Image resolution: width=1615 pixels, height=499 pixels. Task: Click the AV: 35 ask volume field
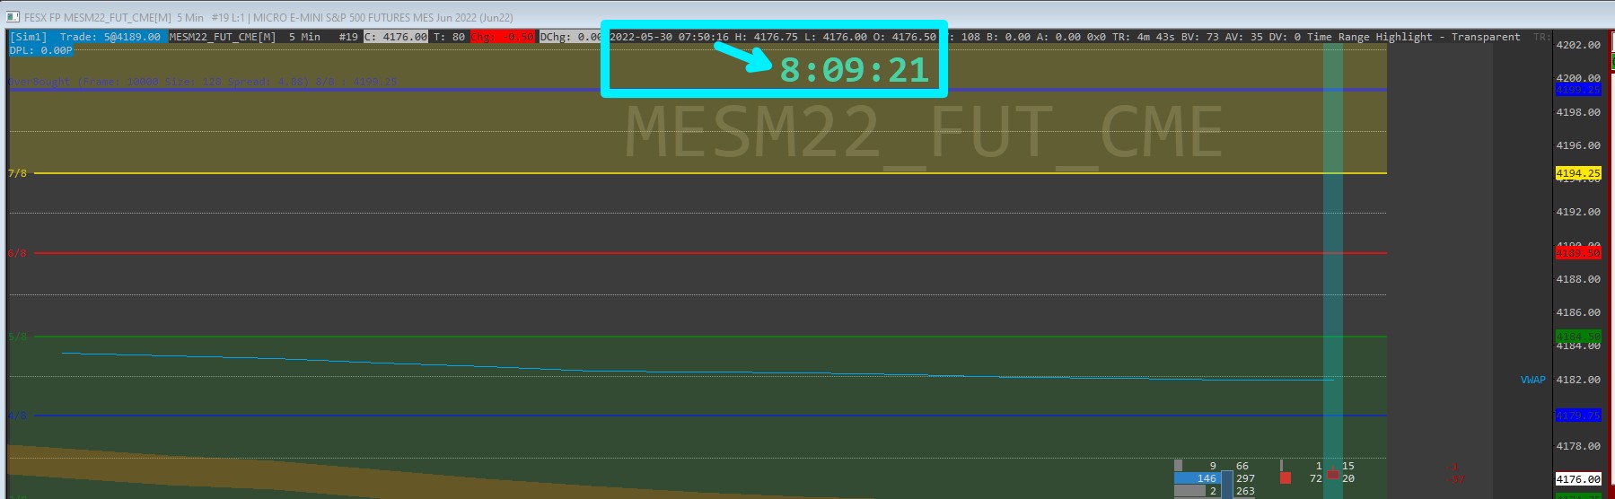coord(1243,37)
